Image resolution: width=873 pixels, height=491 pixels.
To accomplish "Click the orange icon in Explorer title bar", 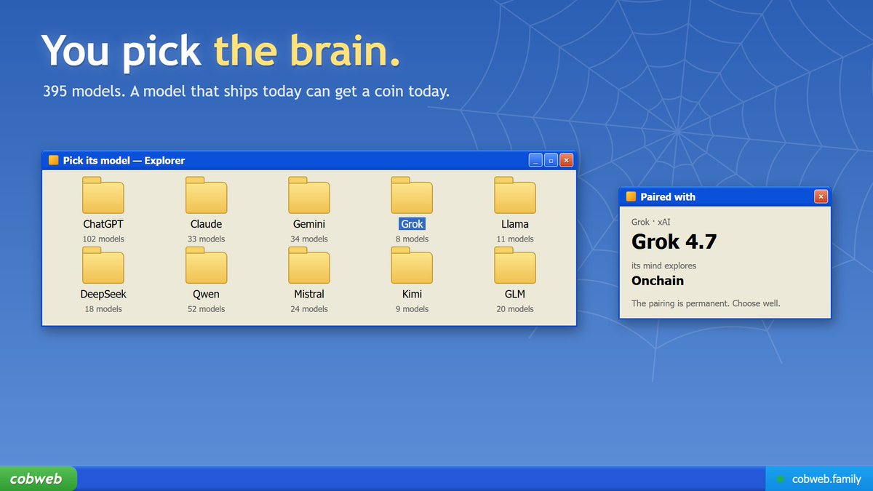I will [x=53, y=161].
